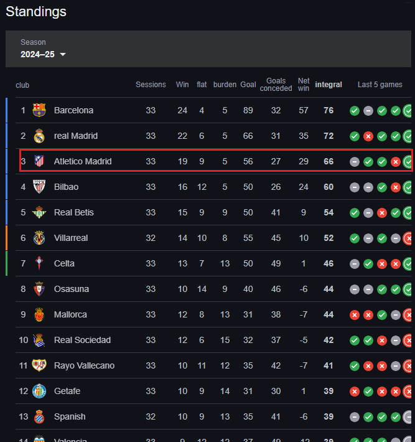
Task: Click the Getafe blue crest icon
Action: [39, 391]
